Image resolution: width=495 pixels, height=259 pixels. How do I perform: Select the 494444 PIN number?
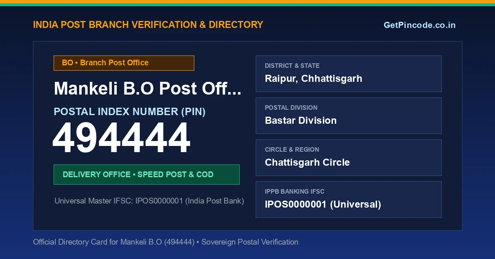[x=122, y=139]
